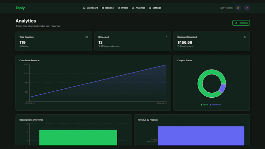Image resolution: width=265 pixels, height=149 pixels.
Task: Click the ticket icon on Total Coupons card
Action: point(87,37)
